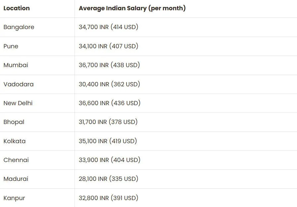Click the Bhopal location cell

[x=14, y=122]
